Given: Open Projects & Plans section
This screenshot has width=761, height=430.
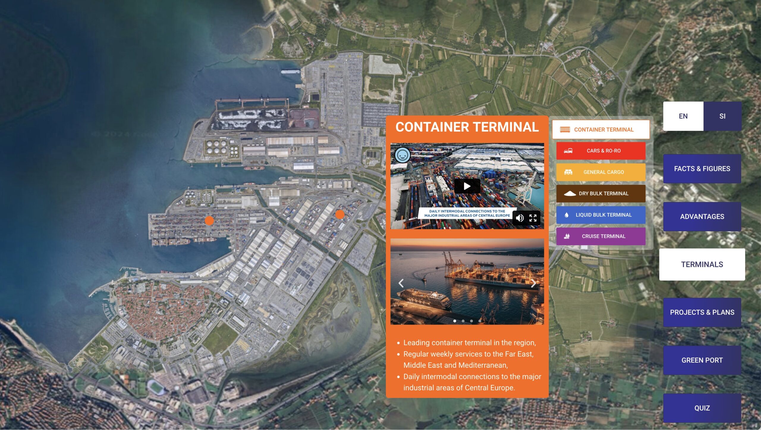Looking at the screenshot, I should pos(702,312).
